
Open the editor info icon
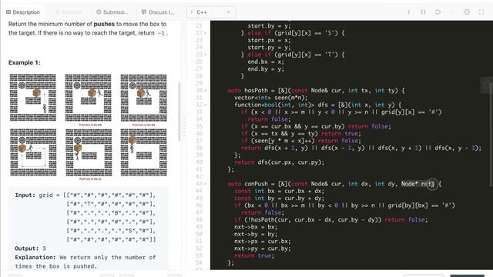click(x=408, y=12)
